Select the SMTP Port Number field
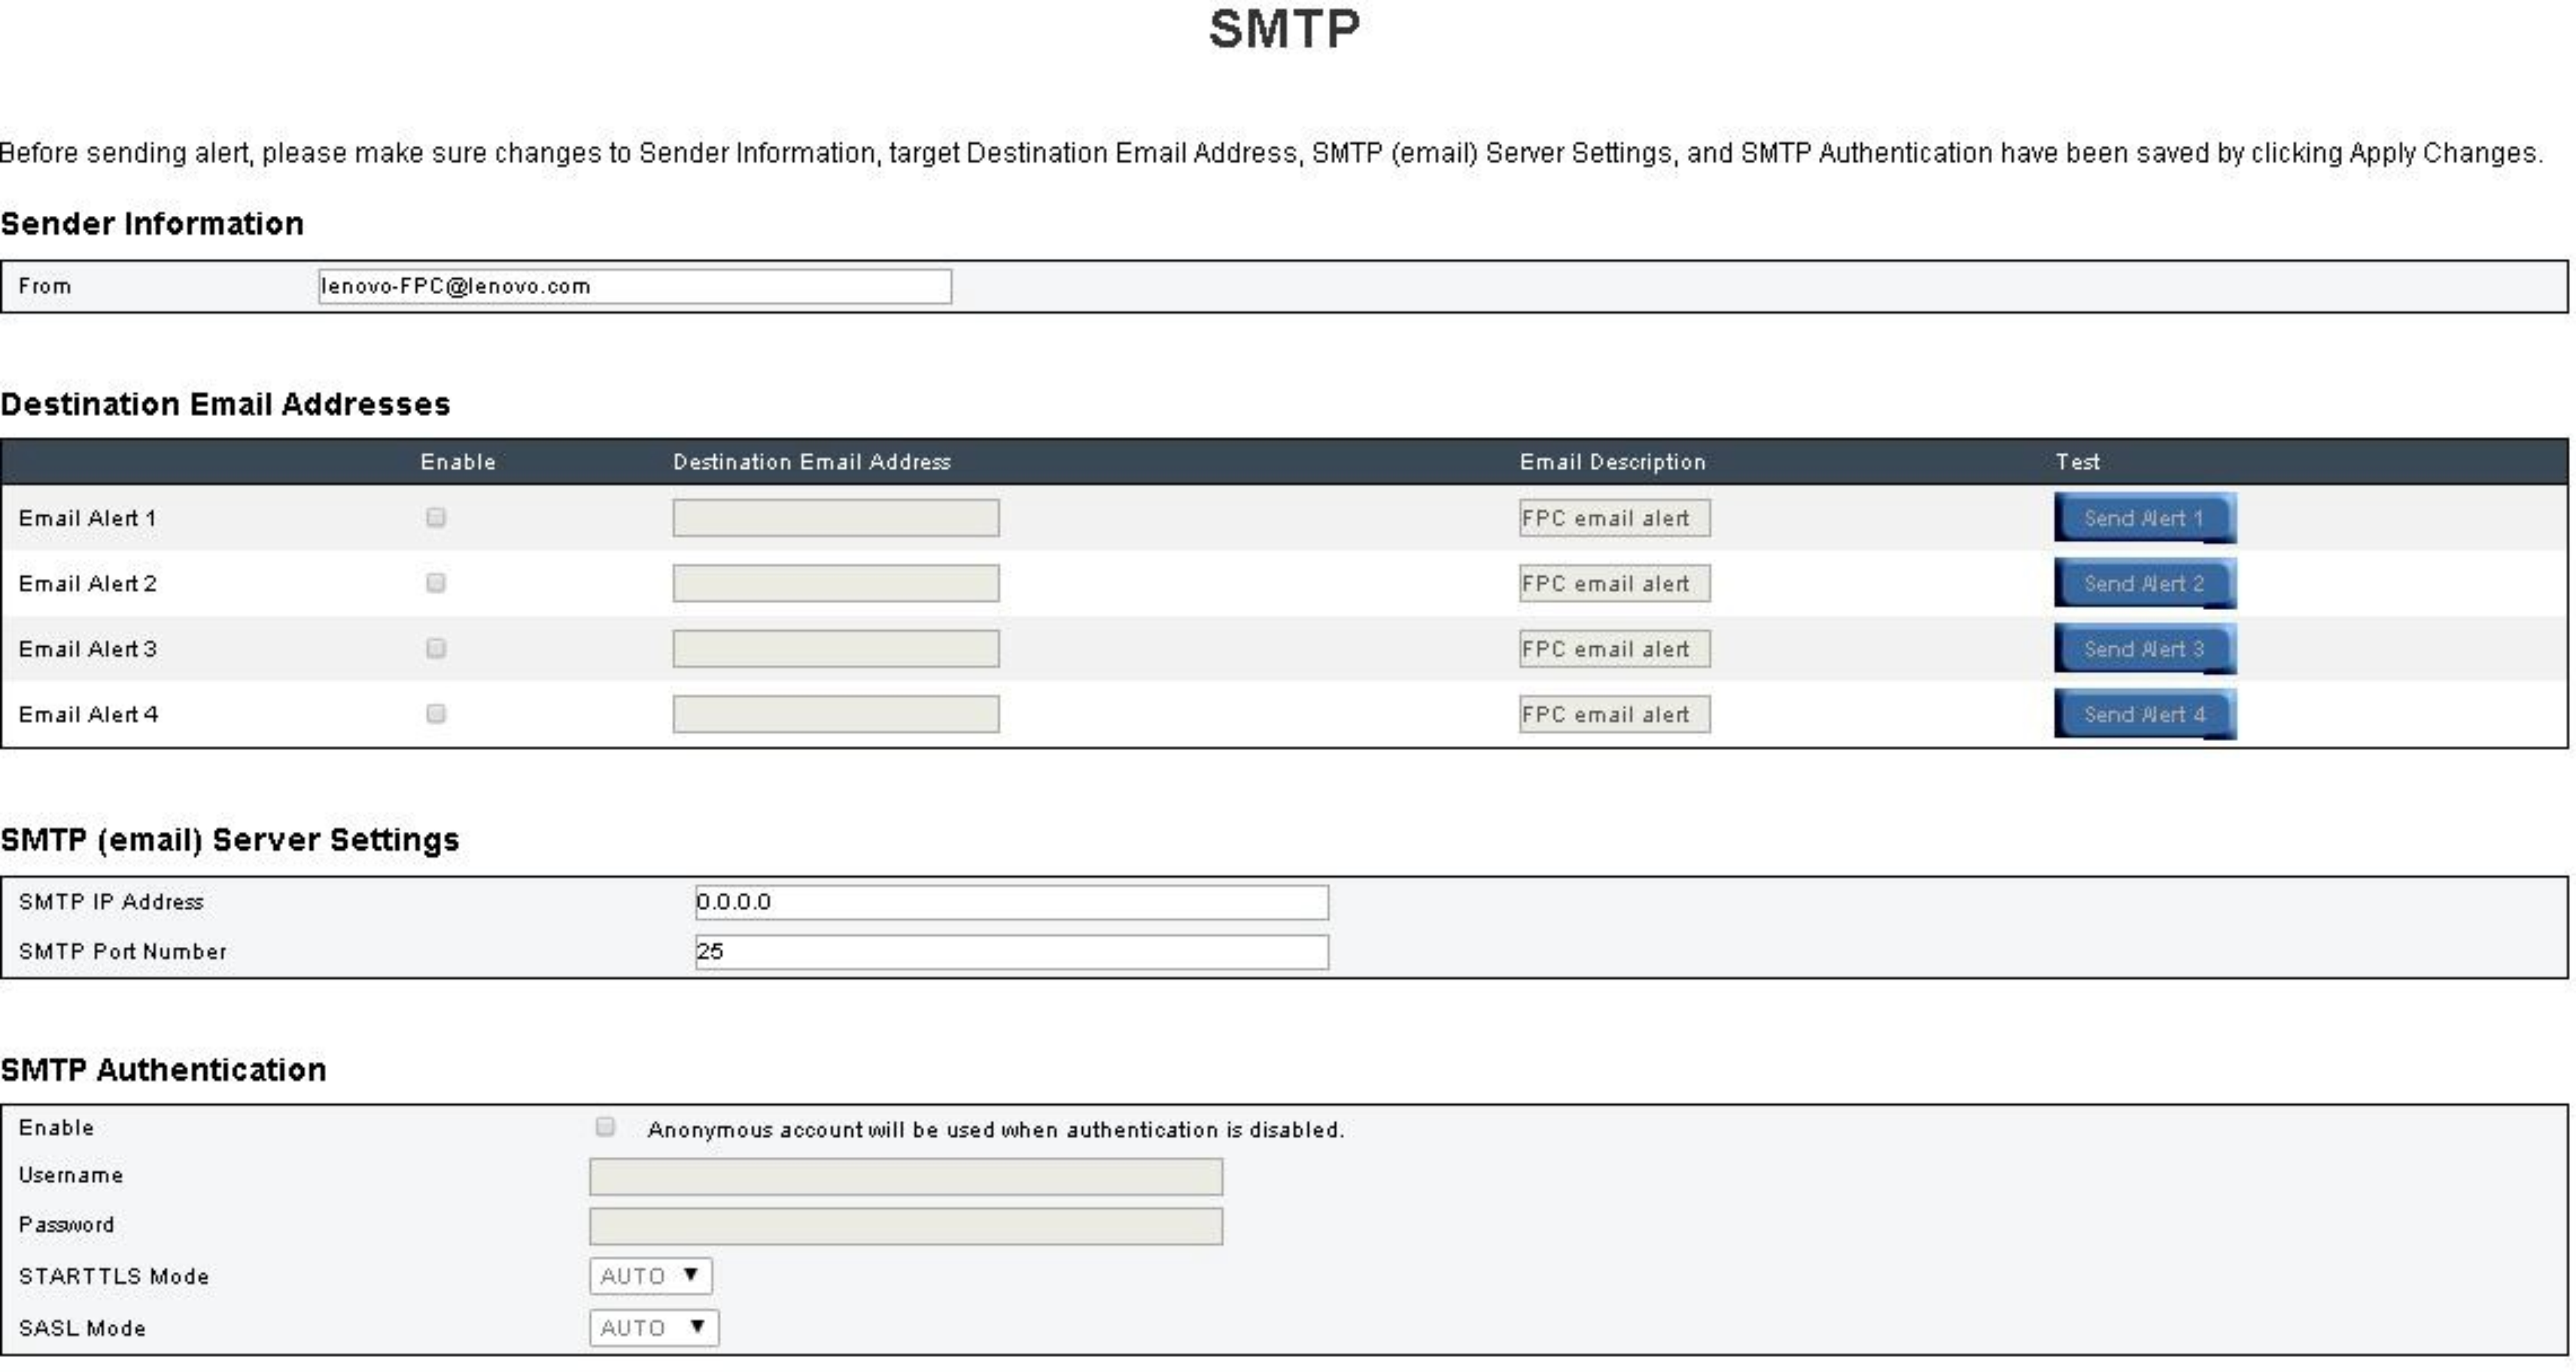2576x1372 pixels. [1012, 952]
